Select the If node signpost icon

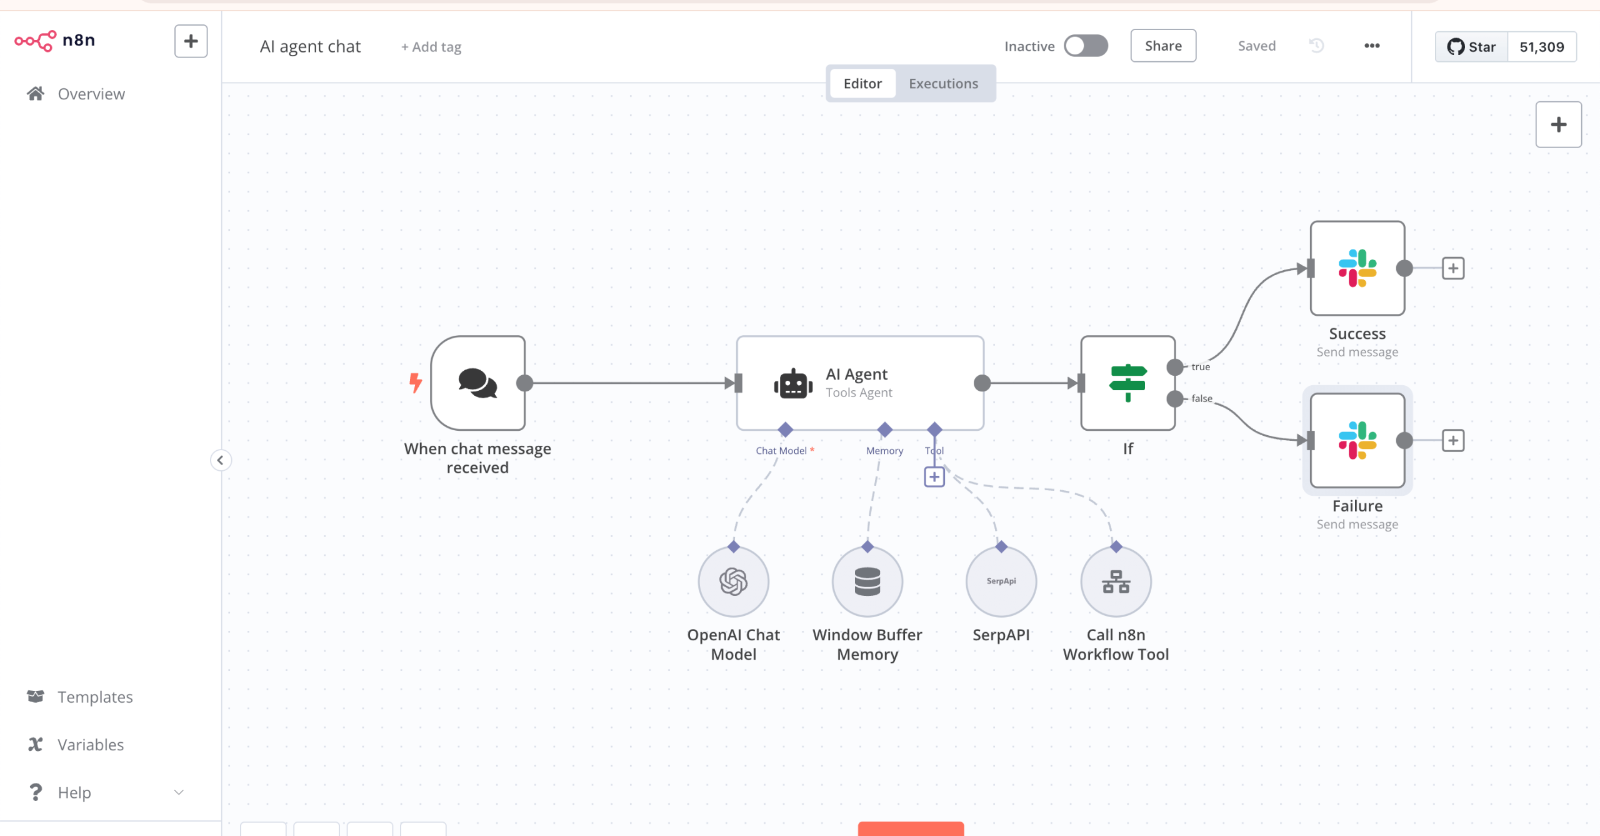tap(1127, 383)
